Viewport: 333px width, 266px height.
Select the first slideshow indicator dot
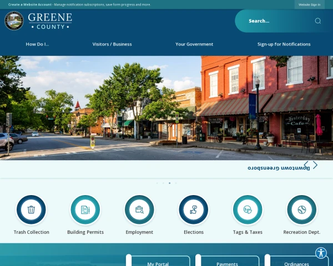click(157, 183)
